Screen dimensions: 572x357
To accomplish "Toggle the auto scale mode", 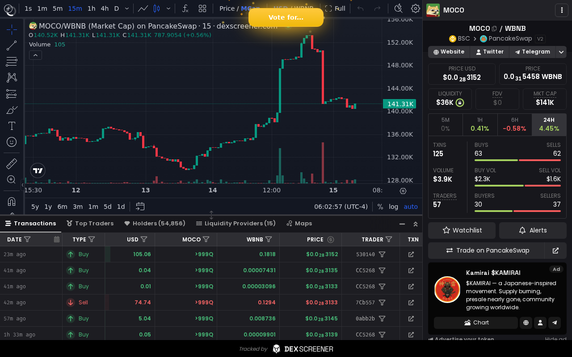I will [411, 207].
